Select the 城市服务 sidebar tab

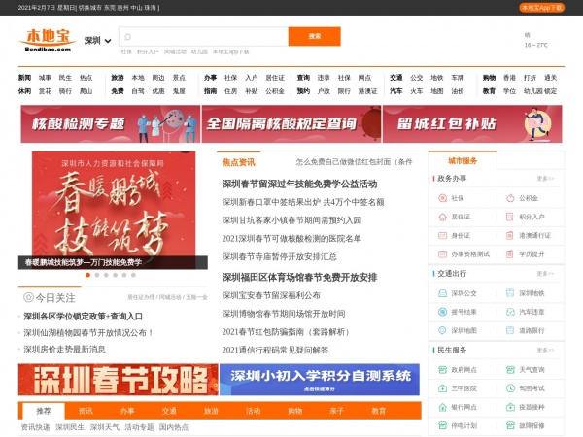[x=463, y=161]
